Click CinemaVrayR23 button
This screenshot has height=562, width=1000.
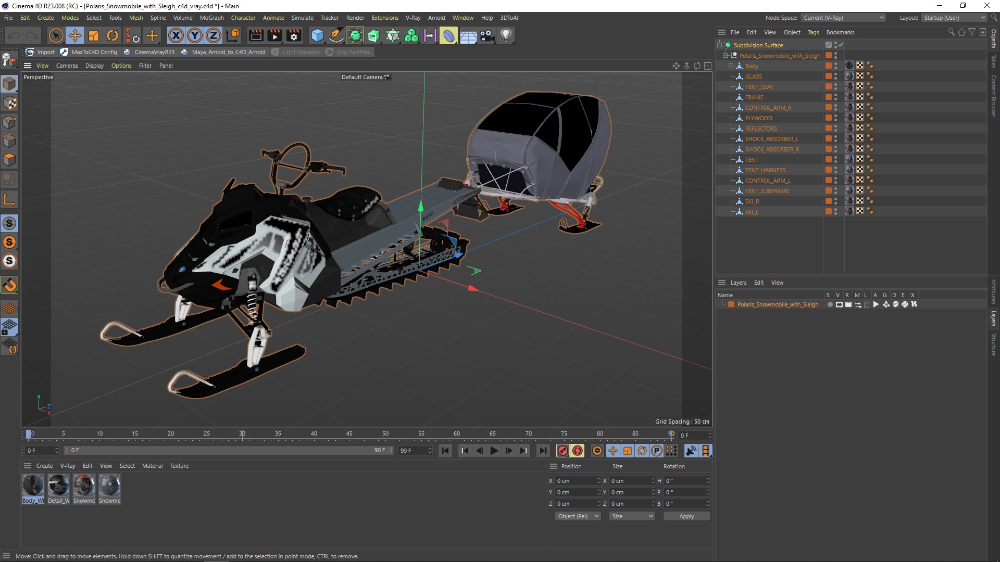click(x=149, y=52)
